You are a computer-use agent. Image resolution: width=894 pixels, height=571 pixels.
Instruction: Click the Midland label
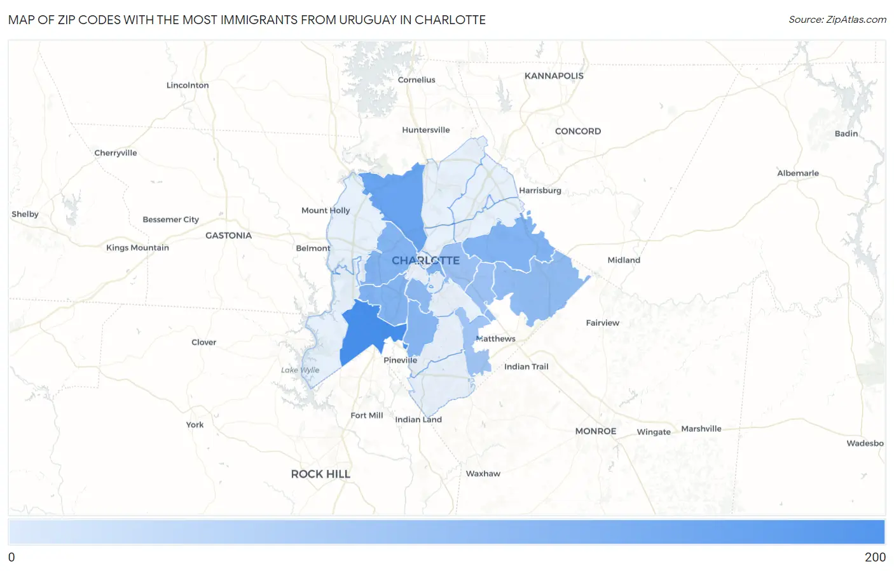coord(624,260)
